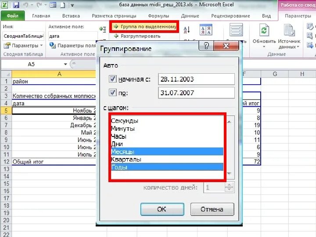The image size is (316, 237).
Task: Click the step list scroll down arrow
Action: pos(229,173)
